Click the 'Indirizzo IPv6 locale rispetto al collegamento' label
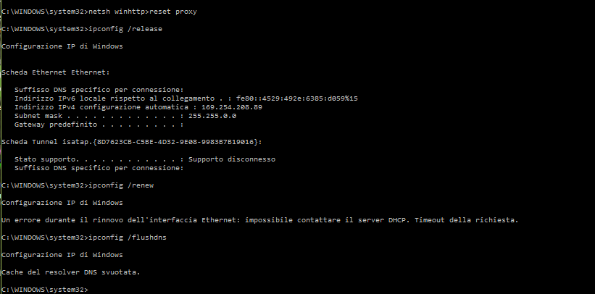Image resolution: width=595 pixels, height=294 pixels. (115, 98)
